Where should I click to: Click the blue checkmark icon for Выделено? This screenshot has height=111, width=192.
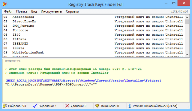35,106
